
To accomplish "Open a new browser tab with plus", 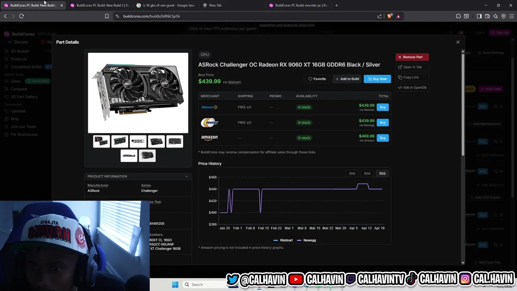I will (336, 5).
